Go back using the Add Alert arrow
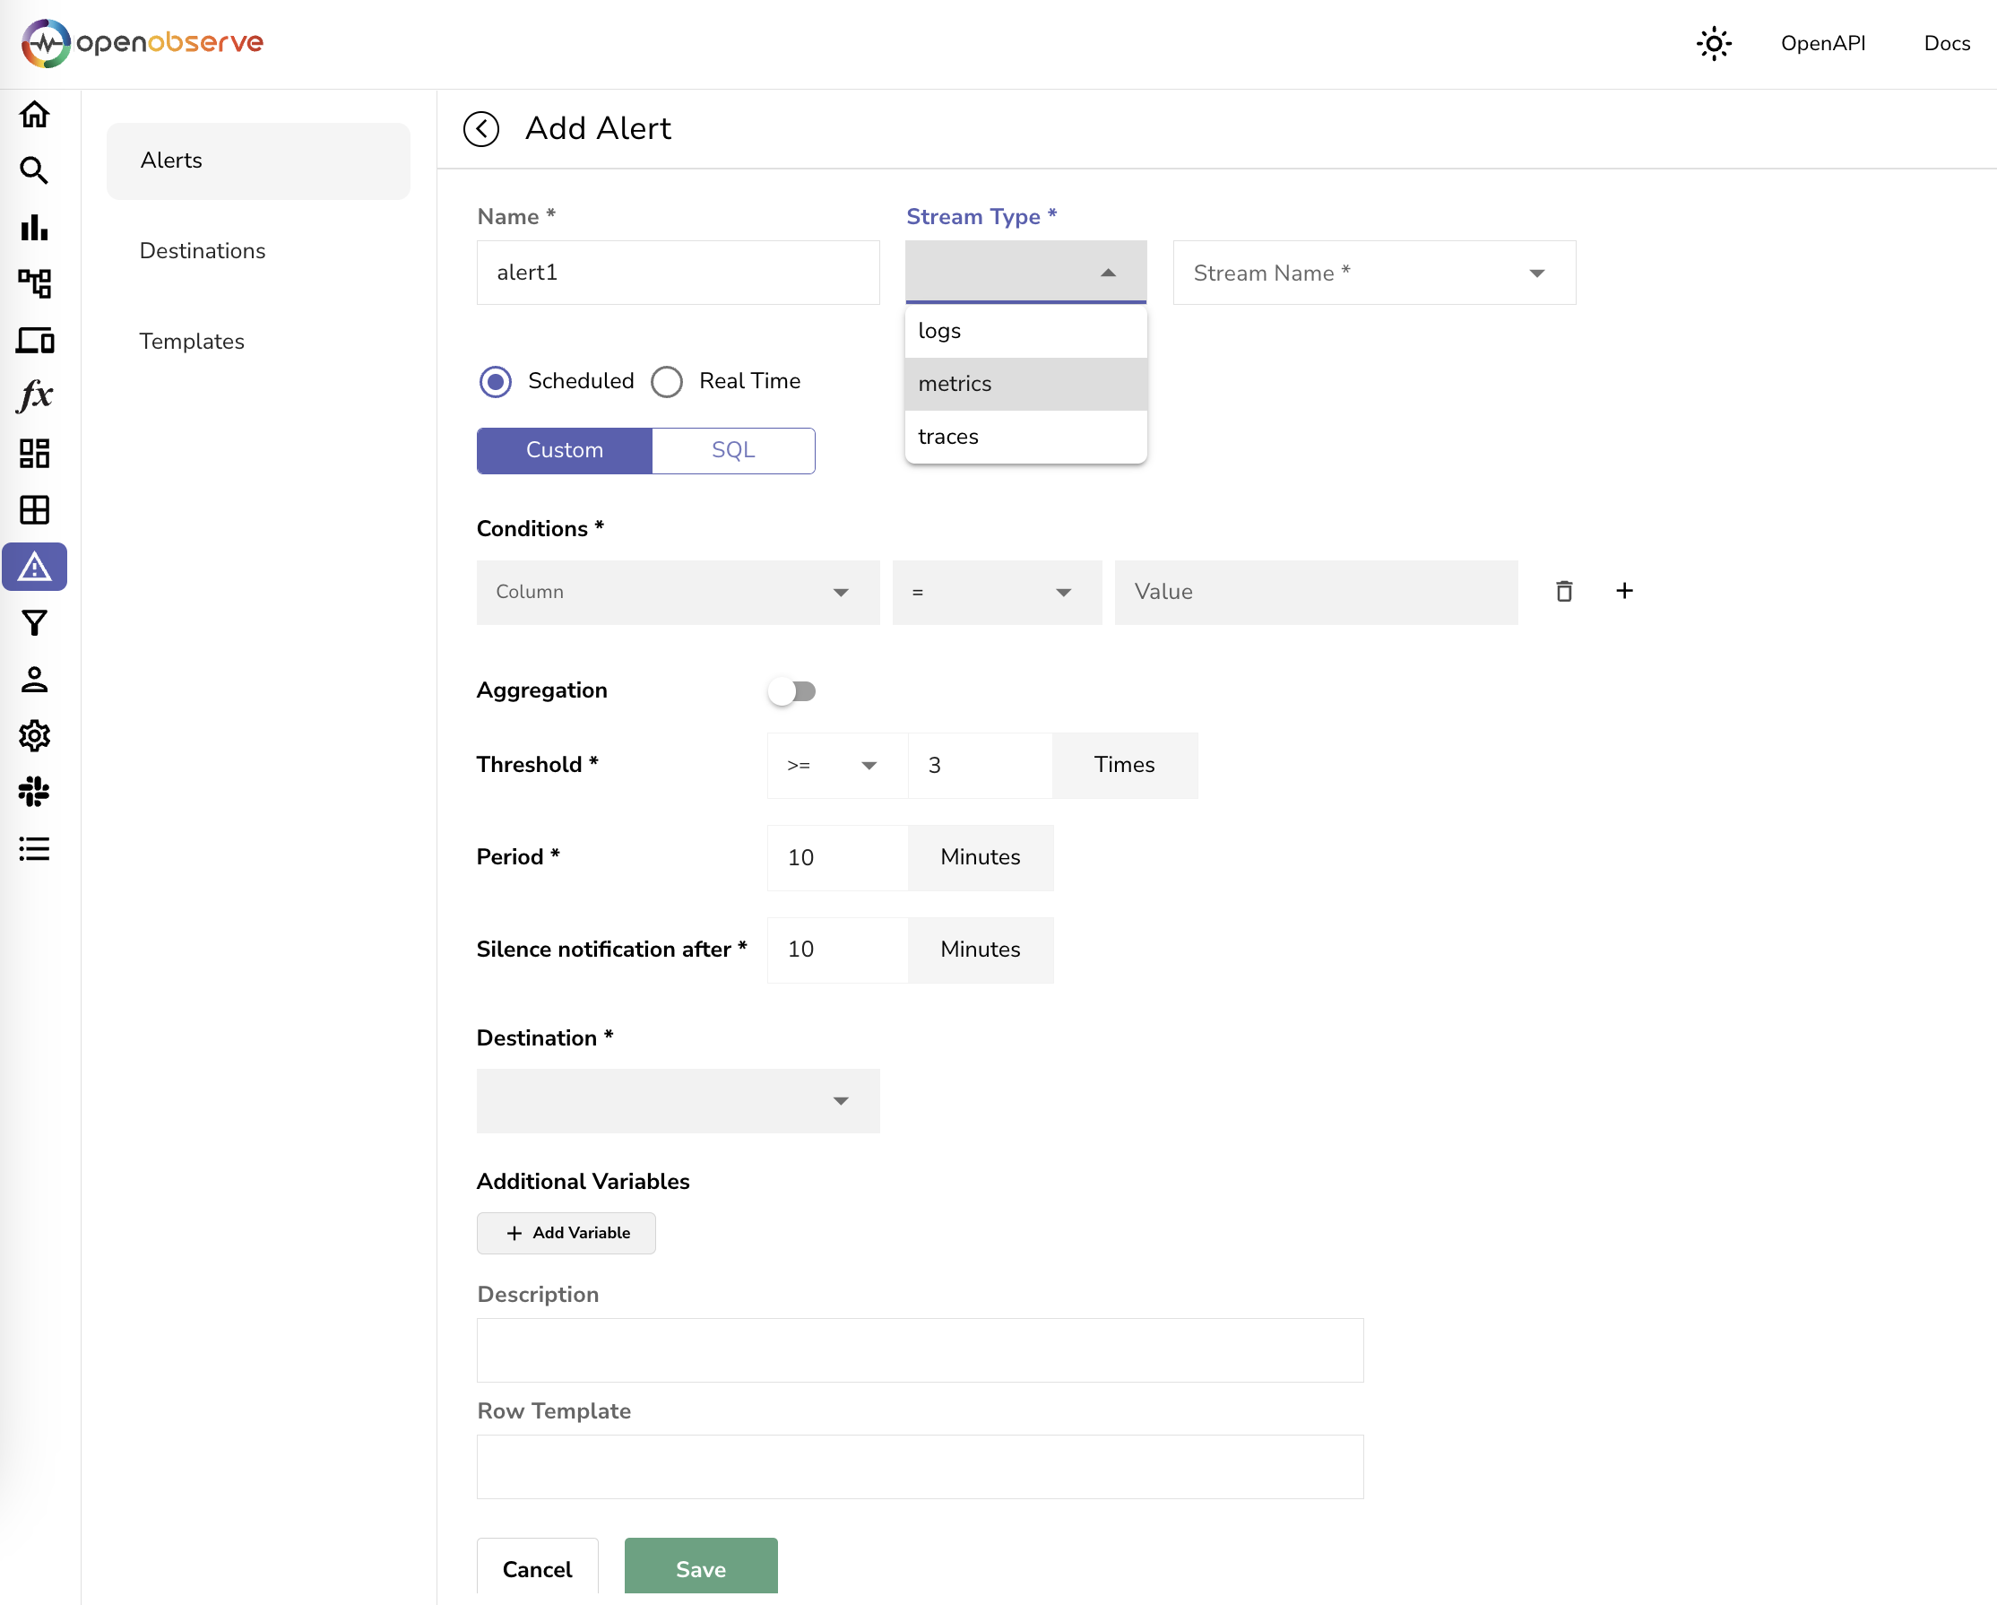The width and height of the screenshot is (1997, 1605). click(480, 129)
